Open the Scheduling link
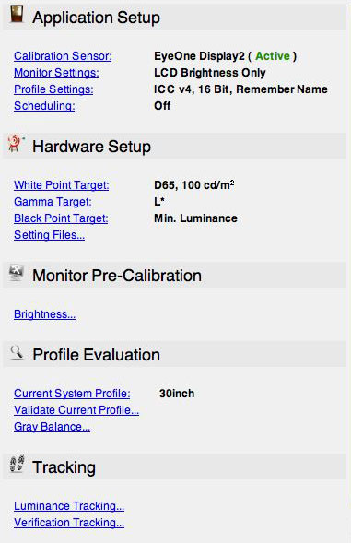 coord(44,106)
